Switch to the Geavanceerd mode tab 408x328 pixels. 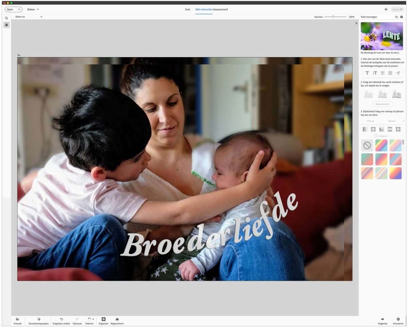point(220,10)
